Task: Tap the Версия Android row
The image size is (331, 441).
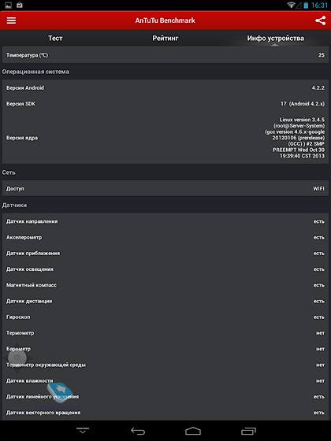Action: (165, 87)
